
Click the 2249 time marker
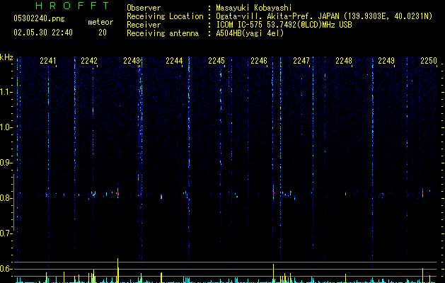tap(386, 61)
